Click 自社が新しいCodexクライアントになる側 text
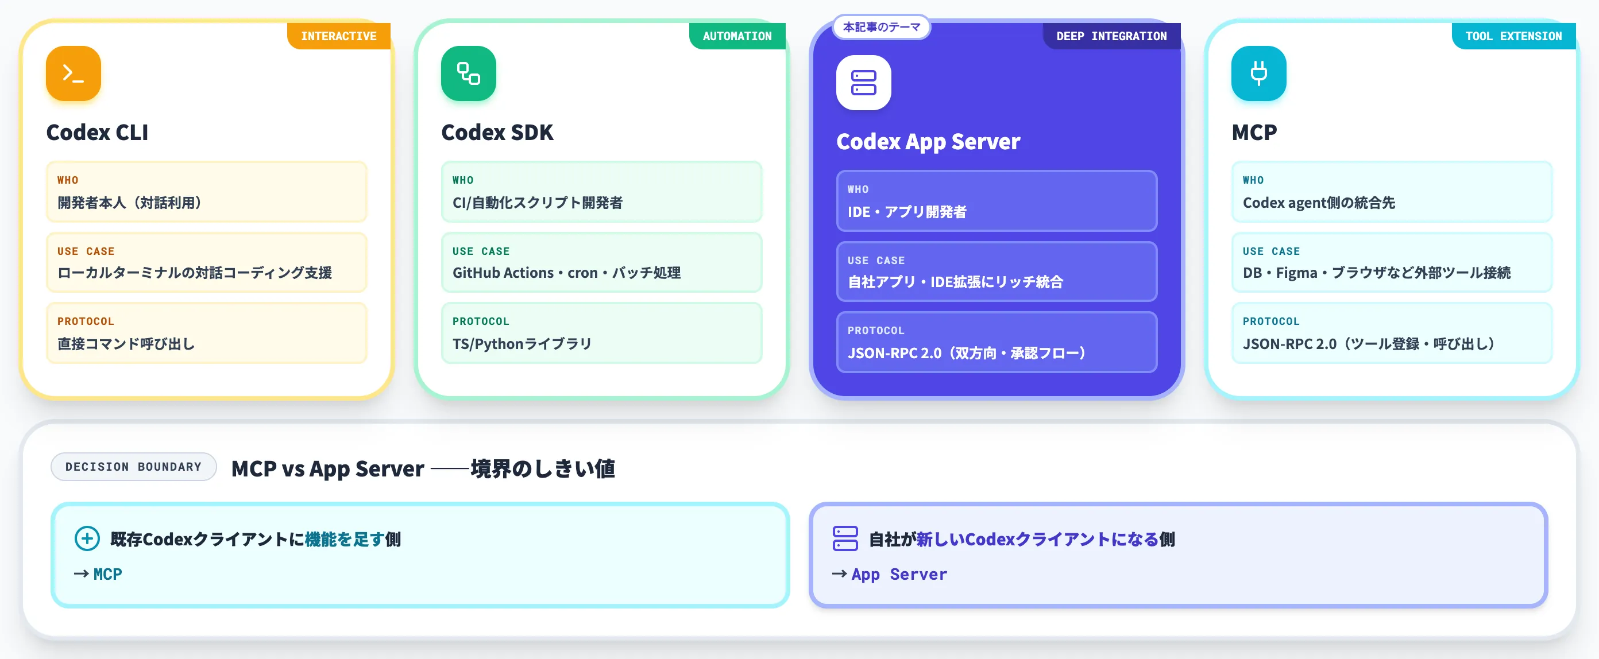This screenshot has width=1599, height=659. (1022, 539)
